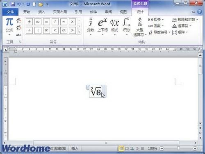Switch to the 视图 View tab
The width and height of the screenshot is (205, 154).
pyautogui.click(x=123, y=12)
